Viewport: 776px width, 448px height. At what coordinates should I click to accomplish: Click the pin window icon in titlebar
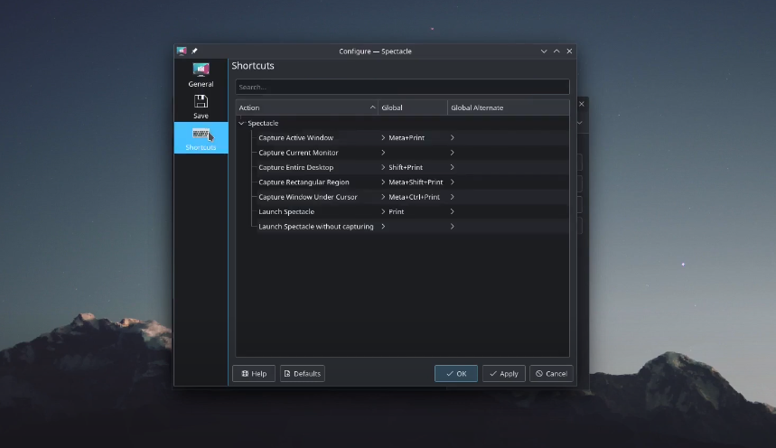[x=194, y=51]
